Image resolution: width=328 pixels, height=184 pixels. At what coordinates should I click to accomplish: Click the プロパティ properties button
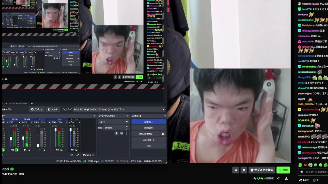tap(36, 109)
